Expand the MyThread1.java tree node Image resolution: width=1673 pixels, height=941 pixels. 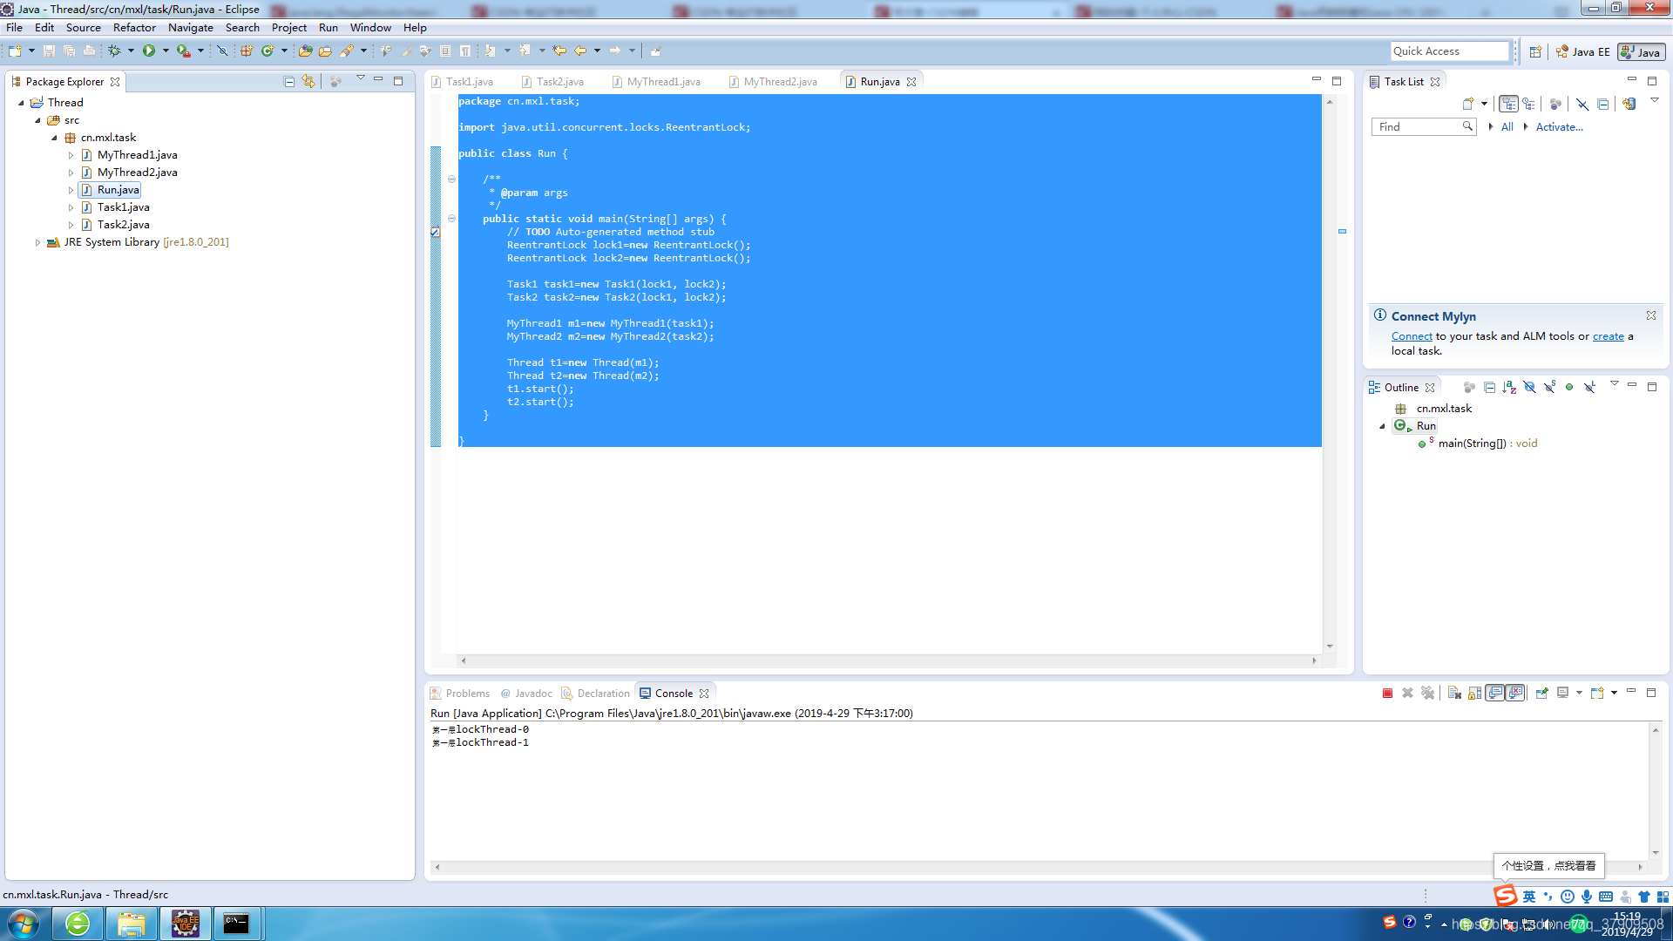(71, 155)
